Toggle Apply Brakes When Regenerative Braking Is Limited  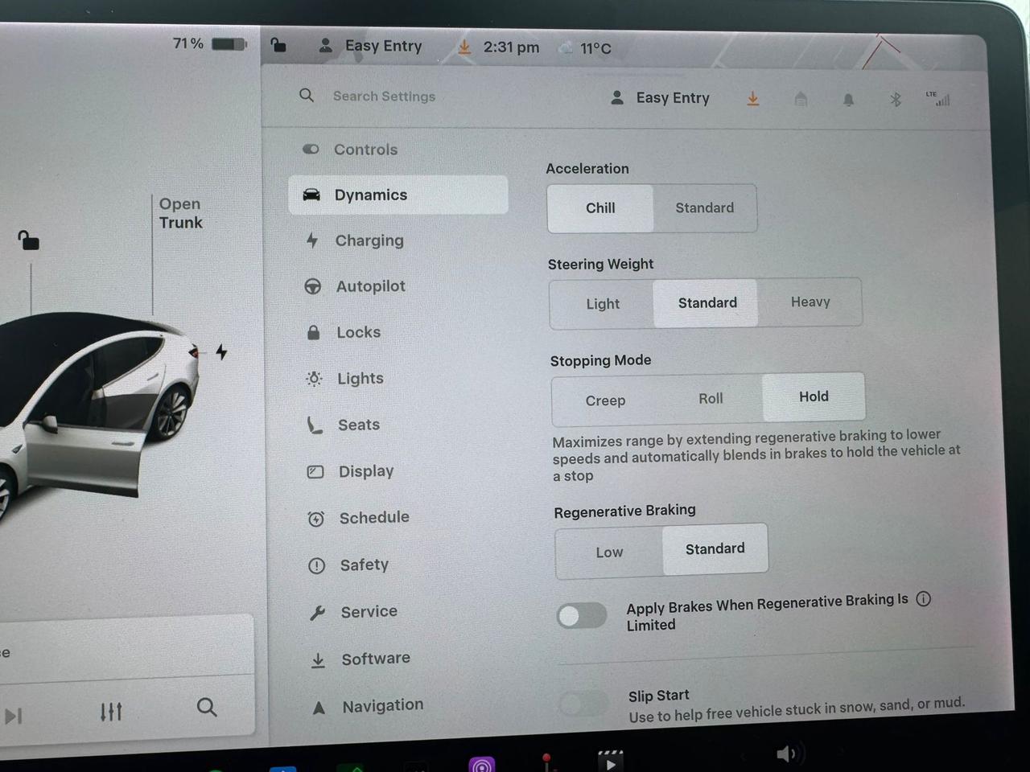point(581,616)
